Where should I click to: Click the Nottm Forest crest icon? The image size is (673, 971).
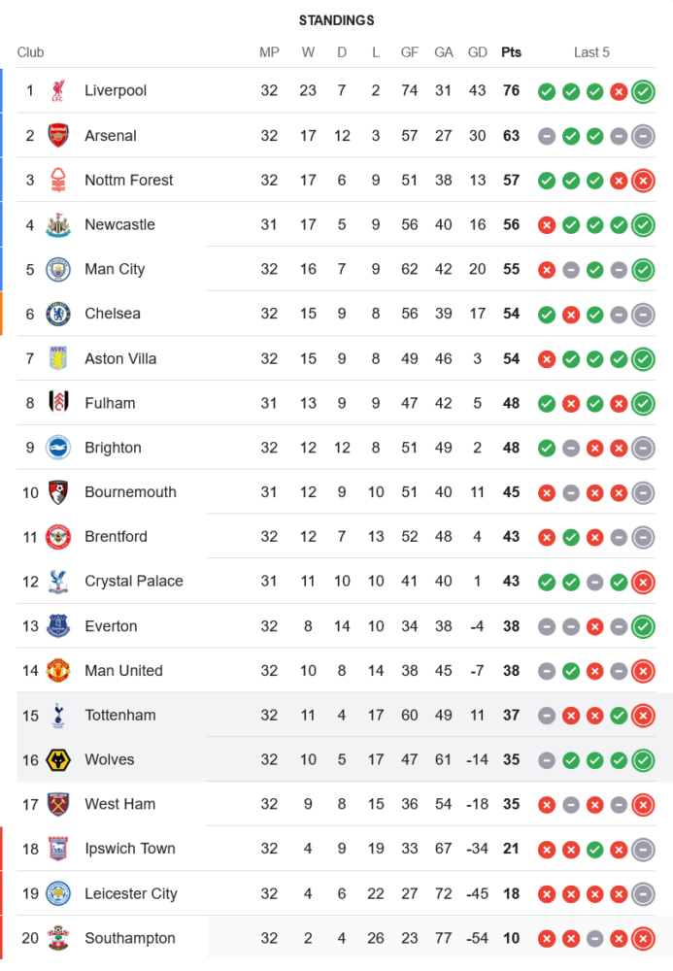(x=58, y=181)
